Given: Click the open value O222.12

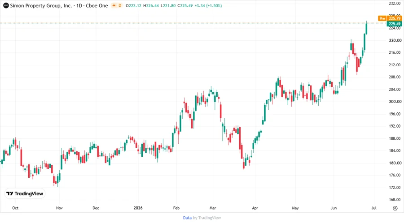Looking at the screenshot, I should click(x=133, y=5).
